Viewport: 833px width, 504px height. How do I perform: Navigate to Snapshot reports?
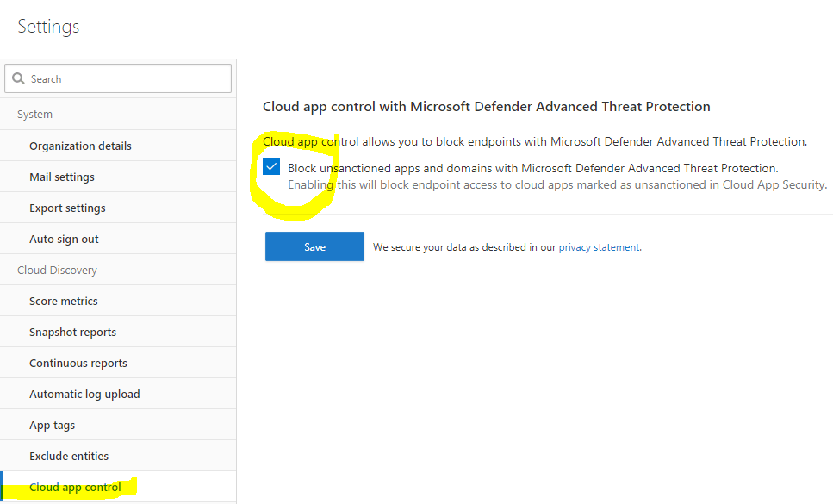point(72,332)
